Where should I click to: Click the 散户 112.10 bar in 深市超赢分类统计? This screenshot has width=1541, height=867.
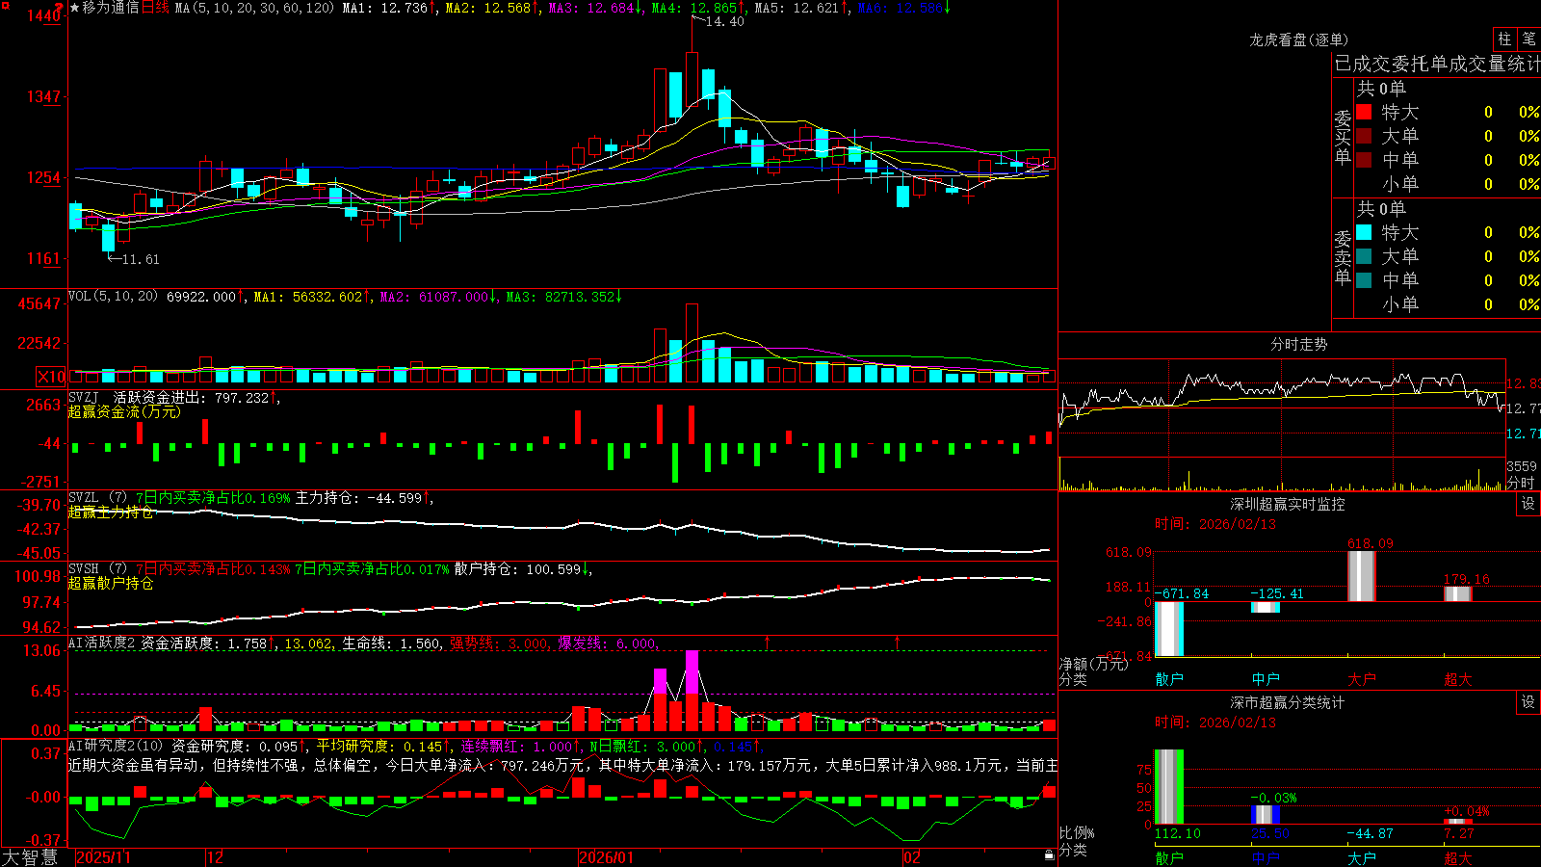[1168, 787]
